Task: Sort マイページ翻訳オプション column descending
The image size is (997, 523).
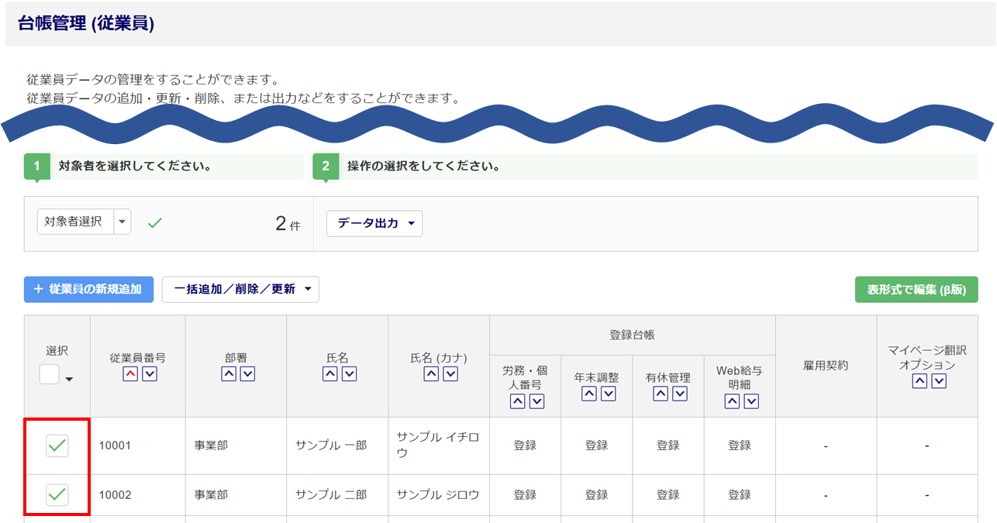Action: click(939, 381)
